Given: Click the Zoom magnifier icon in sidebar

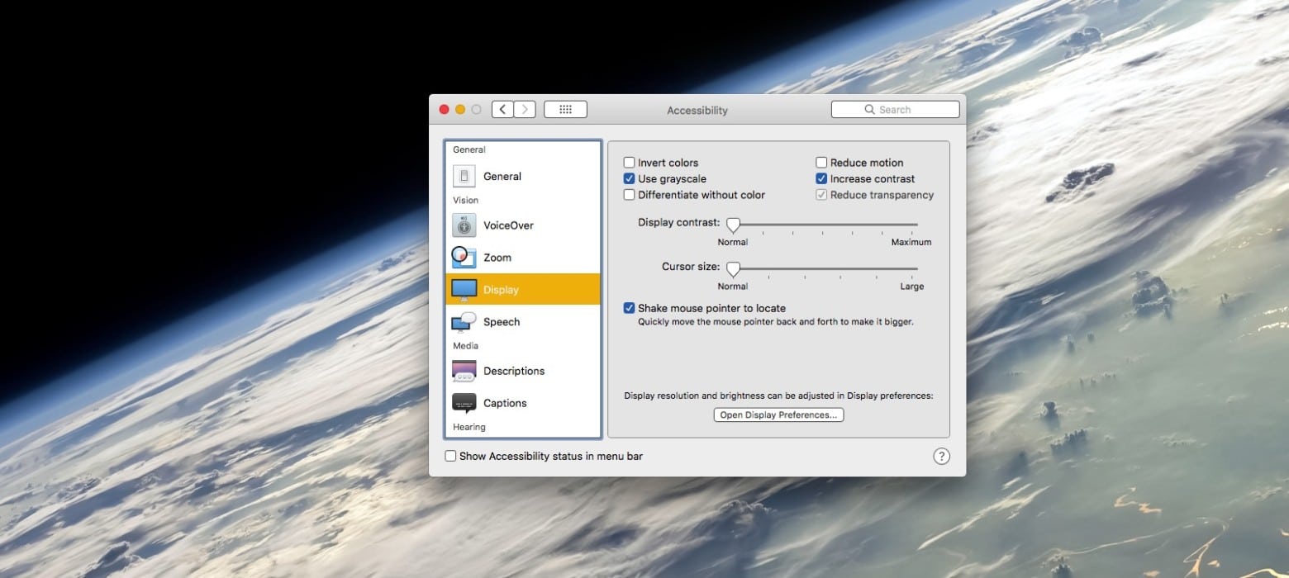Looking at the screenshot, I should (x=464, y=258).
